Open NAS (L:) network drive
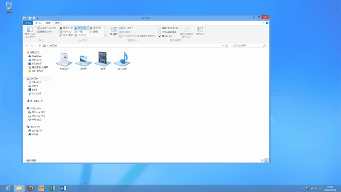341x192 pixels. tap(35, 120)
